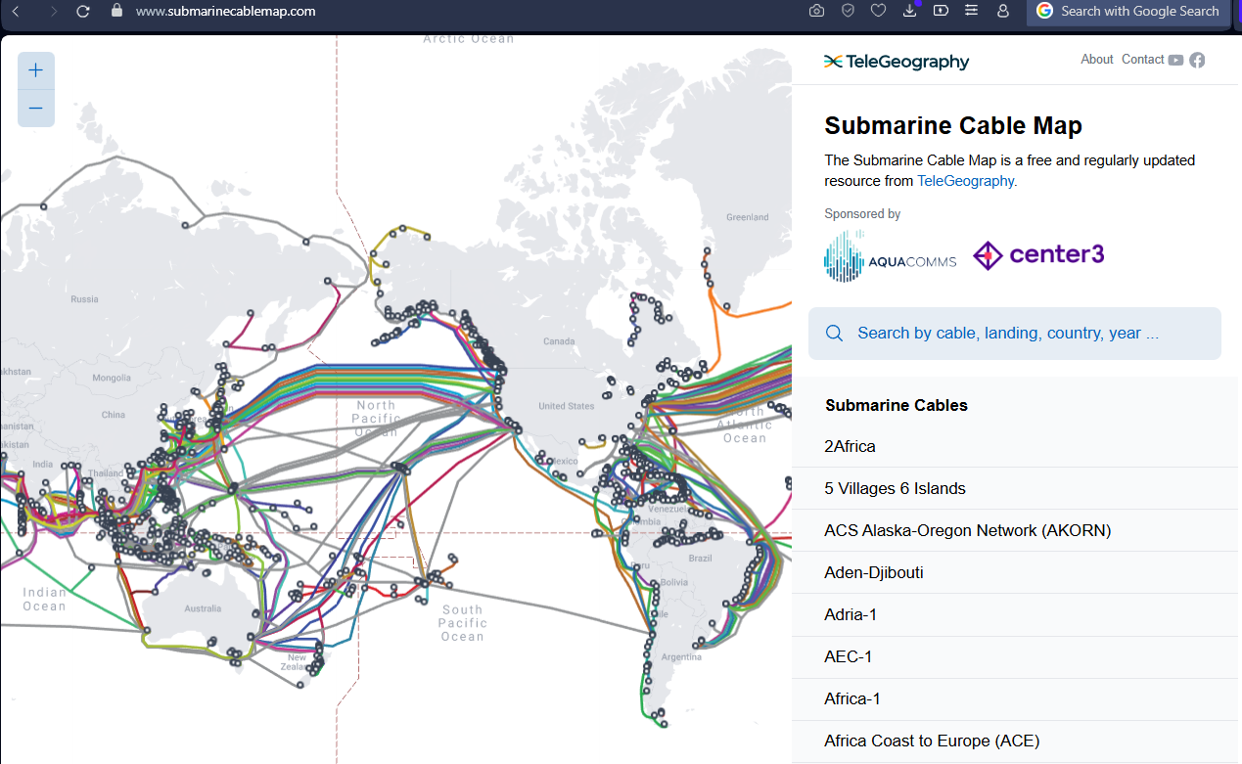
Task: Click the browser snapshot camera icon
Action: [x=816, y=11]
